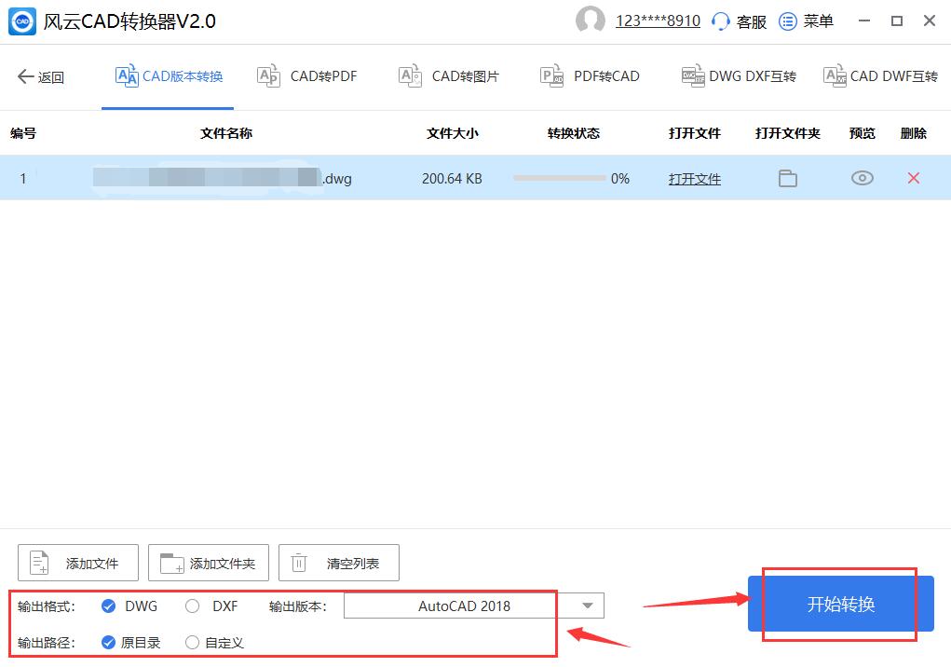The image size is (951, 667).
Task: Click the 风云CAD app logo icon
Action: tap(23, 20)
